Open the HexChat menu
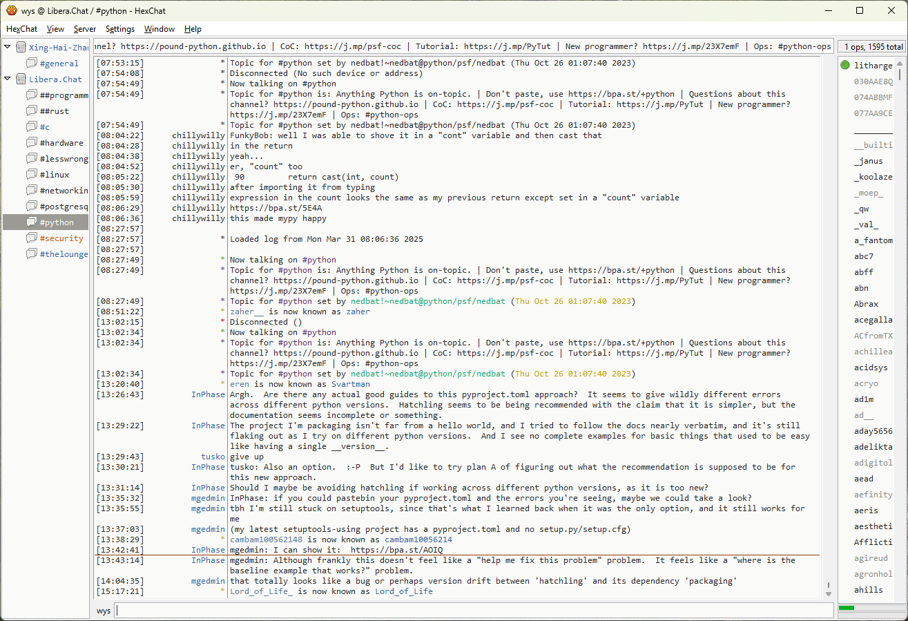 (x=21, y=29)
